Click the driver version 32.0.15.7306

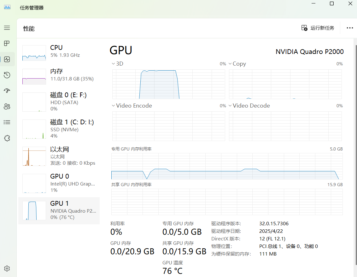click(x=274, y=223)
